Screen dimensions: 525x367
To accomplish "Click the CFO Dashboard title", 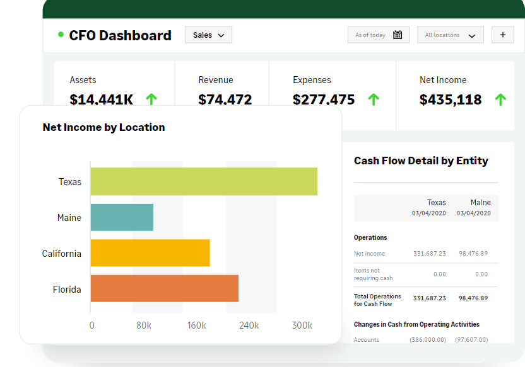I will pos(120,36).
